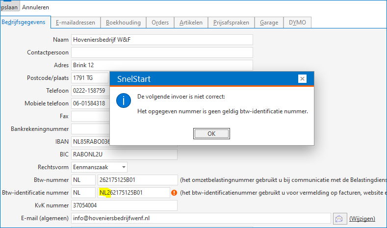Viewport: 387px width, 228px height.
Task: Click the empty Contactpersoon field
Action: click(162, 52)
